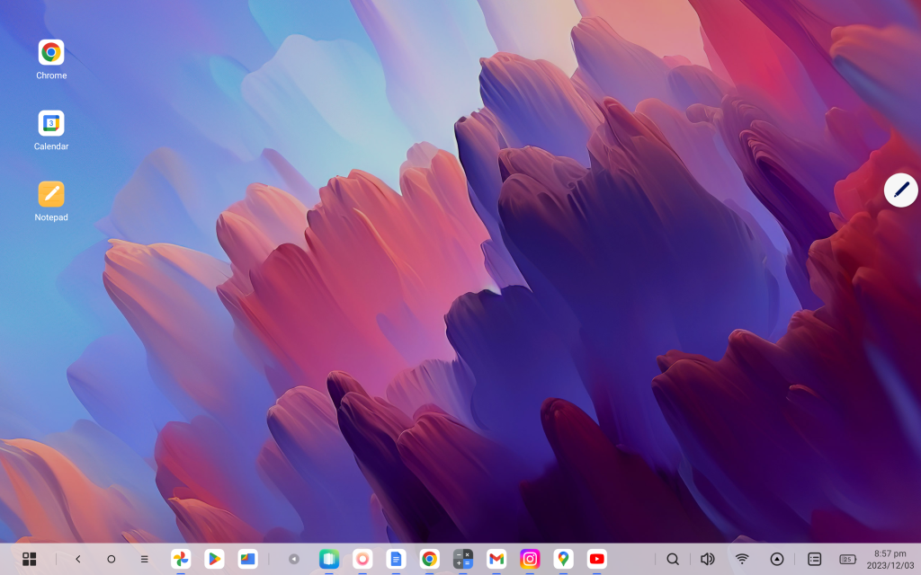Image resolution: width=921 pixels, height=575 pixels.
Task: Click the search magnifier in taskbar
Action: 673,559
